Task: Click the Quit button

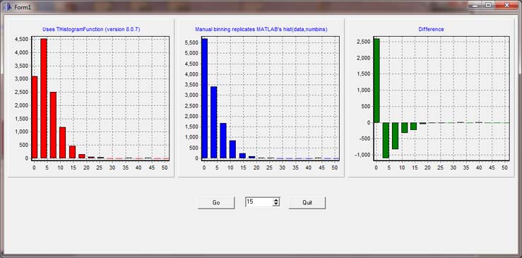Action: point(307,203)
